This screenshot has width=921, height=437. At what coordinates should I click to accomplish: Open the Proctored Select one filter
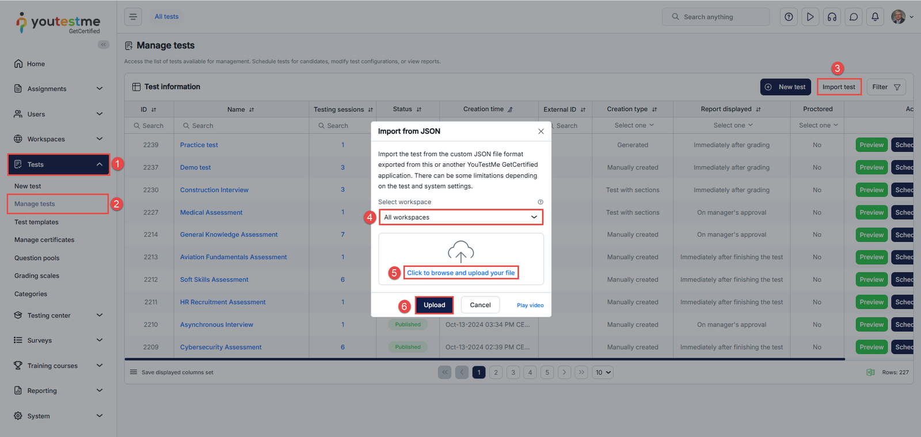tap(817, 125)
